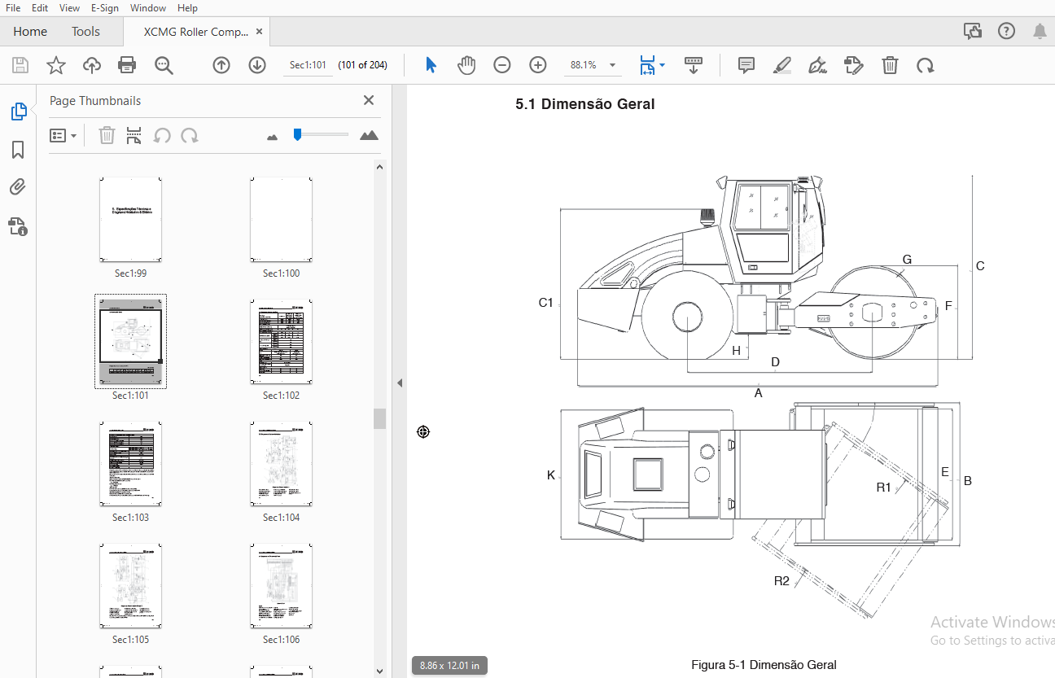Select the Sec1:104 page thumbnail

tap(281, 463)
